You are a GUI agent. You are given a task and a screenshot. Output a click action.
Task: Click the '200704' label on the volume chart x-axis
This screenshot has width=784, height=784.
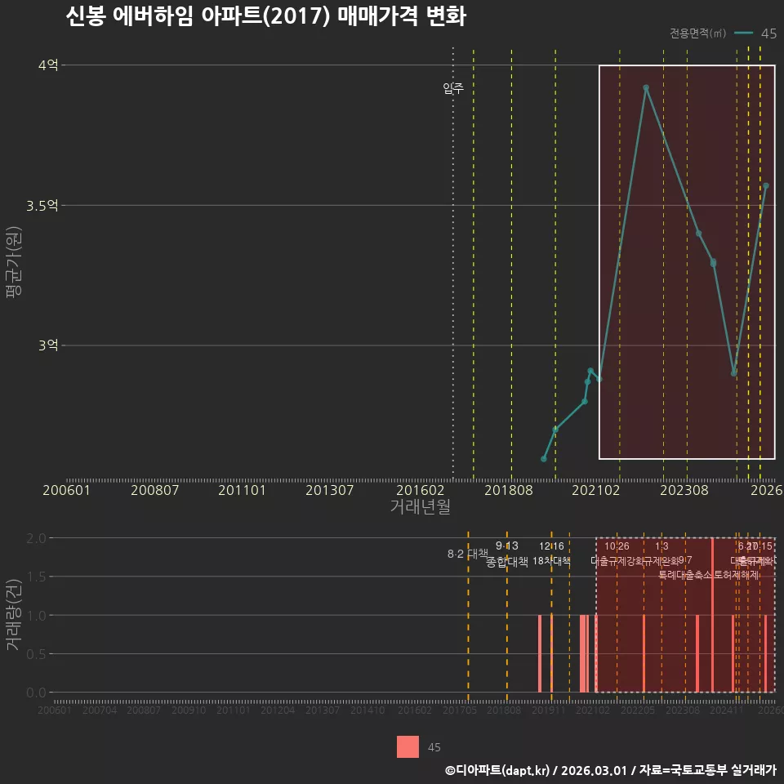coord(100,710)
